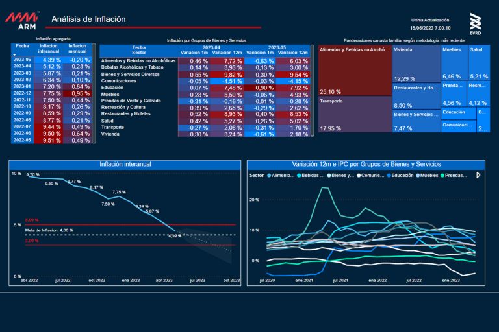Click the Transporte treemap tile
This screenshot has width=499, height=332.
point(354,115)
